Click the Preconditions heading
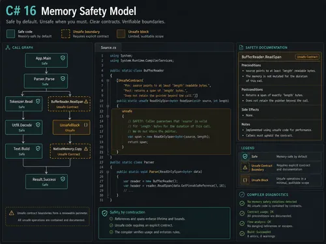 click(251, 65)
